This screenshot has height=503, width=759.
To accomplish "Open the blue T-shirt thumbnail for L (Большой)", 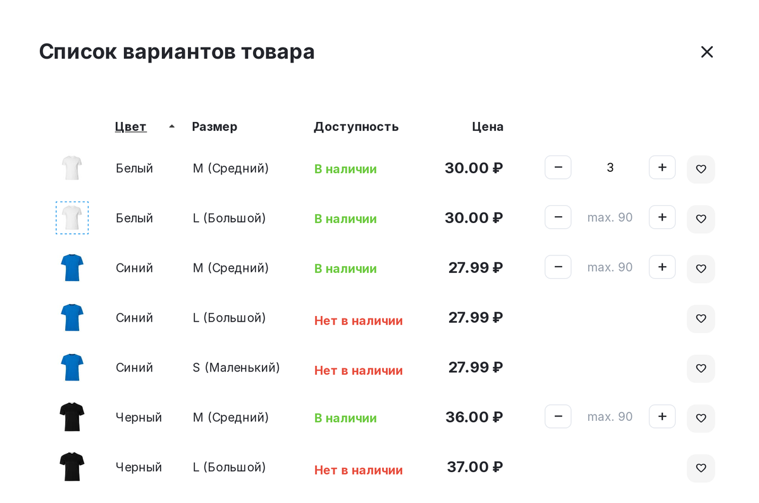I will [x=72, y=318].
